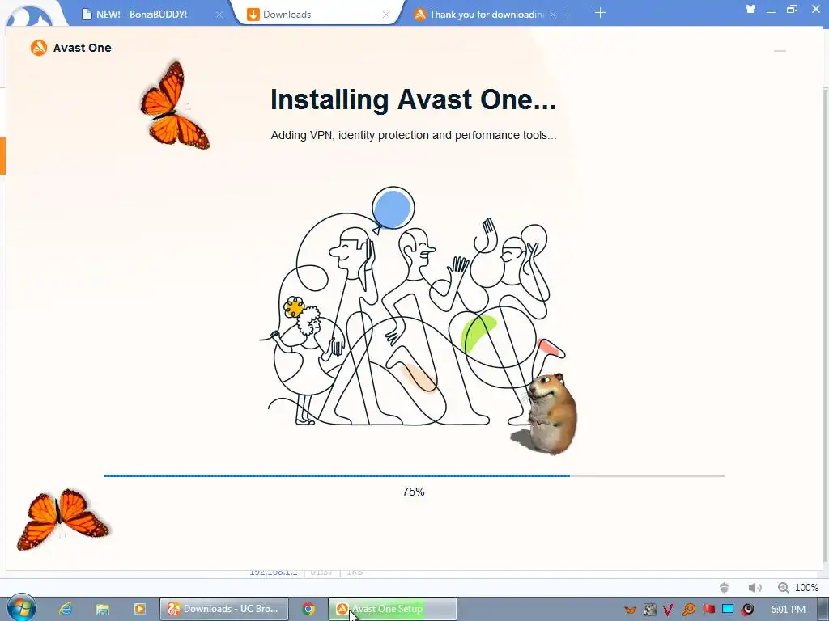829x621 pixels.
Task: Click the UC Browser squirrel logo
Action: pyautogui.click(x=29, y=15)
